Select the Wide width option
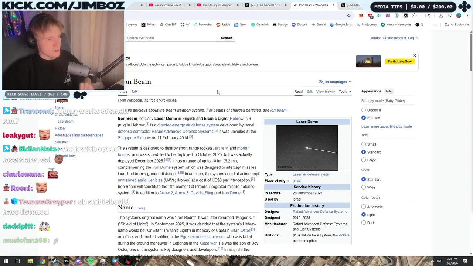The width and height of the screenshot is (473, 266). click(x=364, y=187)
